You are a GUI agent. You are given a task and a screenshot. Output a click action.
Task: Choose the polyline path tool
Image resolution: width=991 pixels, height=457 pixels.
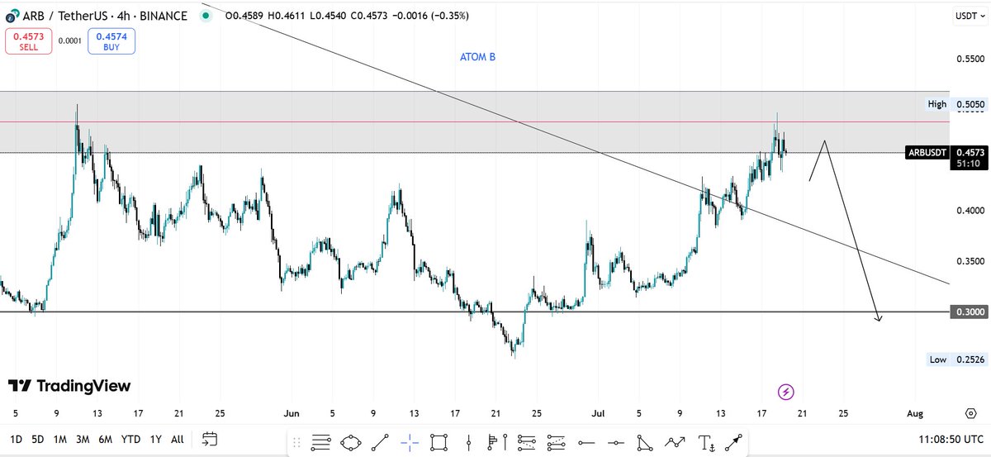pos(675,442)
